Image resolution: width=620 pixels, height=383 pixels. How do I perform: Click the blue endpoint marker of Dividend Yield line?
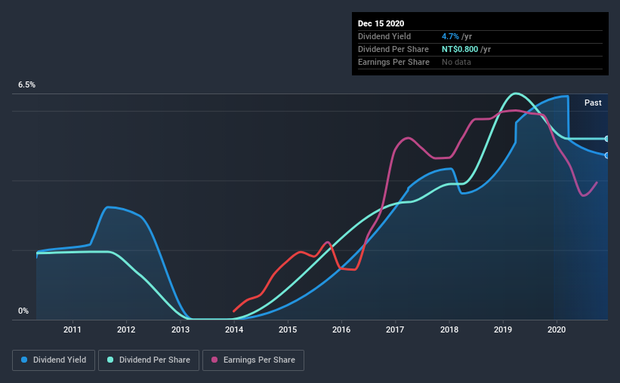coord(607,155)
